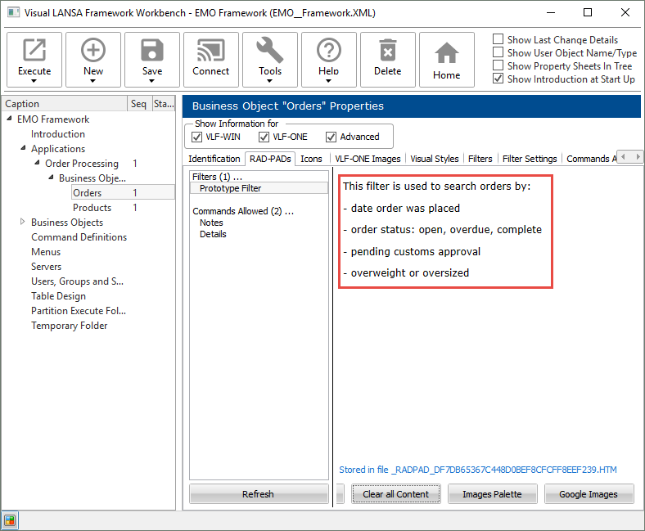Click the Clear all Content button

395,494
